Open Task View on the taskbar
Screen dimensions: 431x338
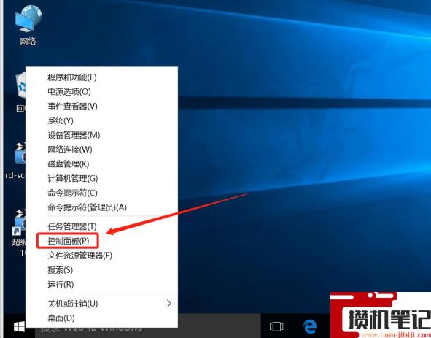tap(276, 327)
